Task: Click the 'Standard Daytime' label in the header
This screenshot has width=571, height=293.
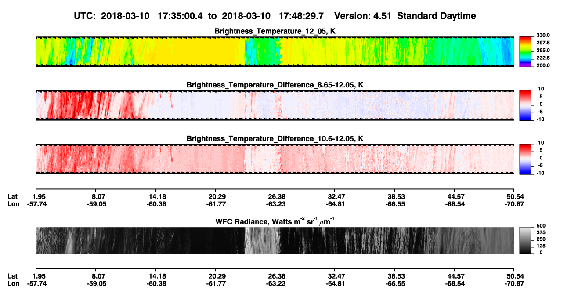Action: coord(436,16)
